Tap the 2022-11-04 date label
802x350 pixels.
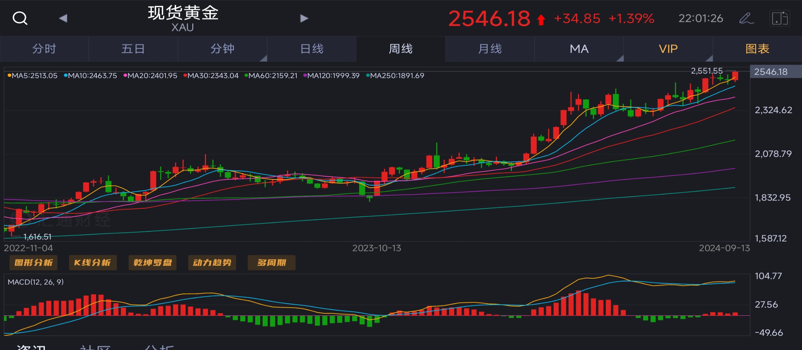coord(28,248)
